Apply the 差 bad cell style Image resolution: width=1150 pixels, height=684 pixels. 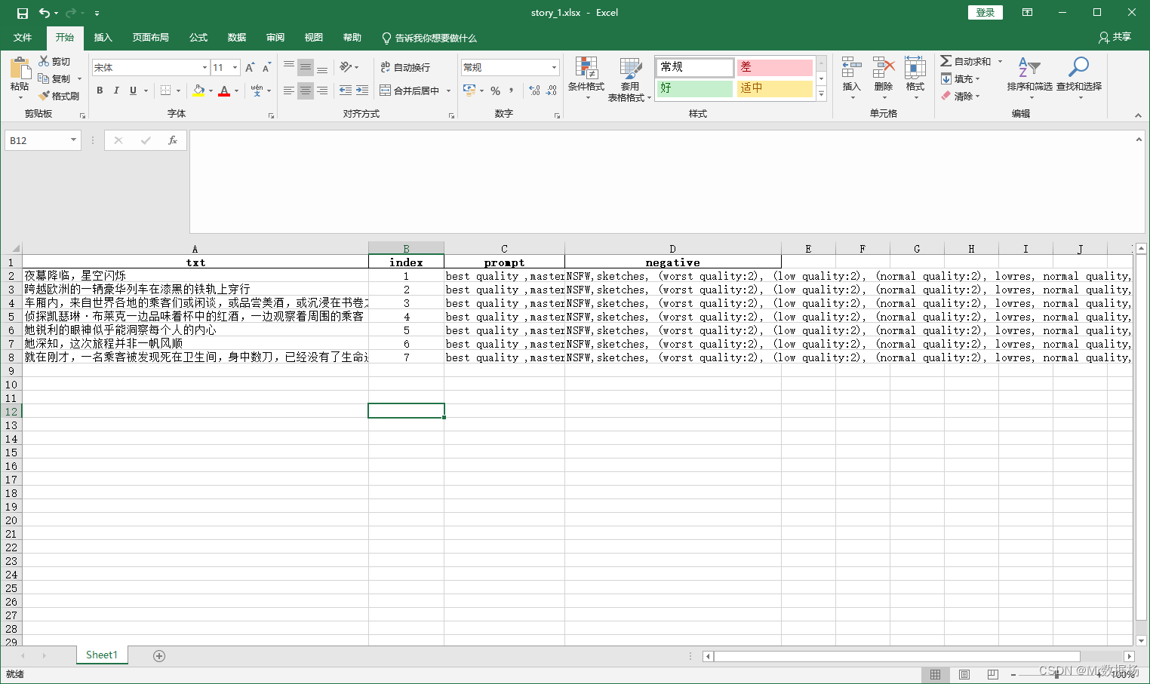point(775,67)
